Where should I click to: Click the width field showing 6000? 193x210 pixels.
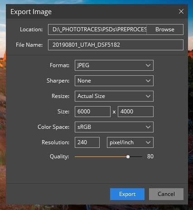tap(92, 112)
